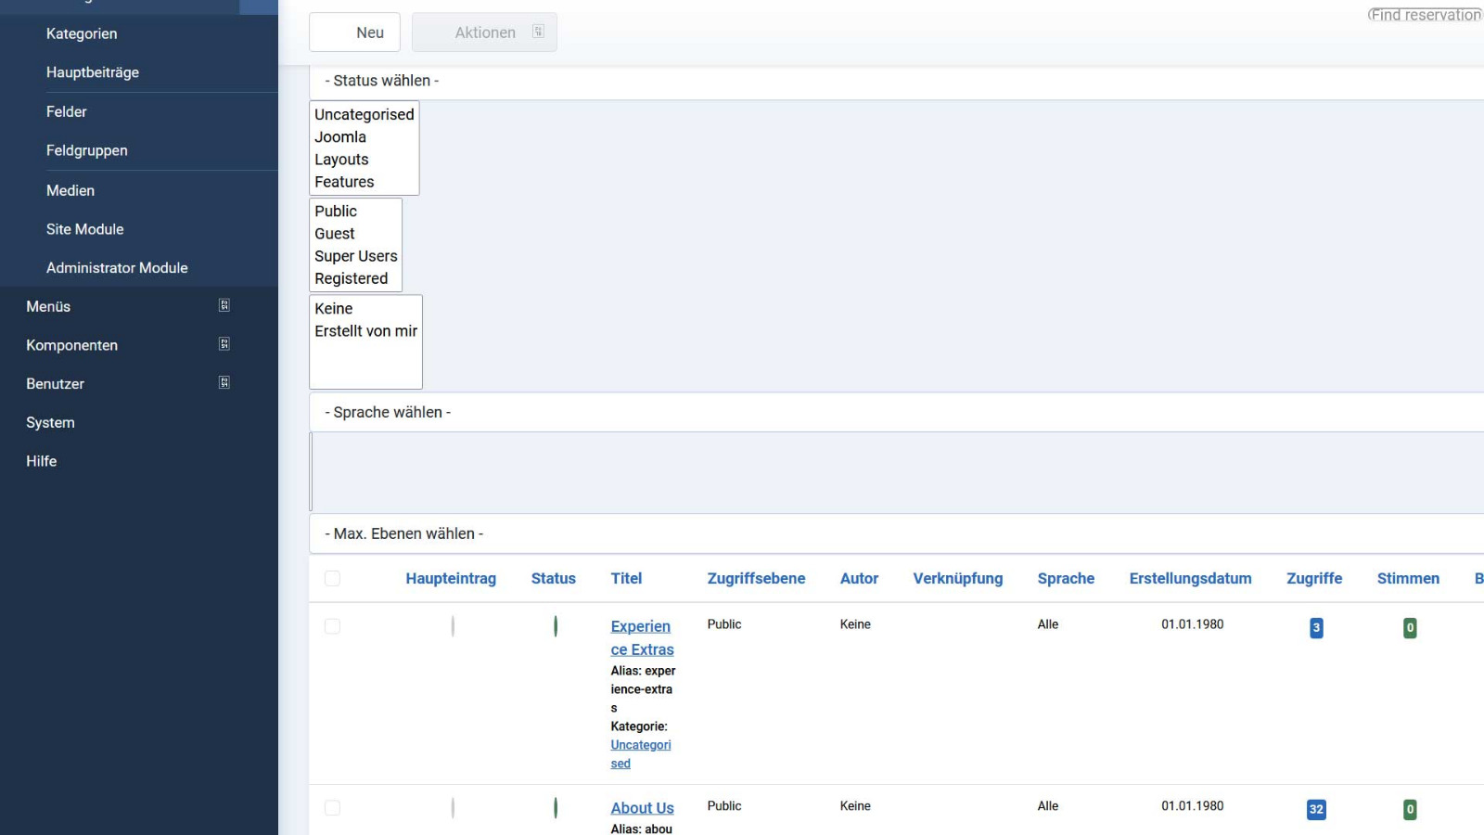1484x835 pixels.
Task: Open the Aktionen dropdown
Action: (484, 32)
